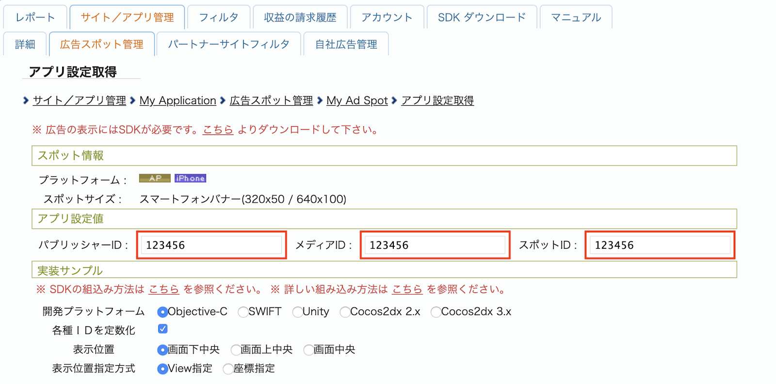
Task: Choose Unity as development platform
Action: click(x=297, y=312)
